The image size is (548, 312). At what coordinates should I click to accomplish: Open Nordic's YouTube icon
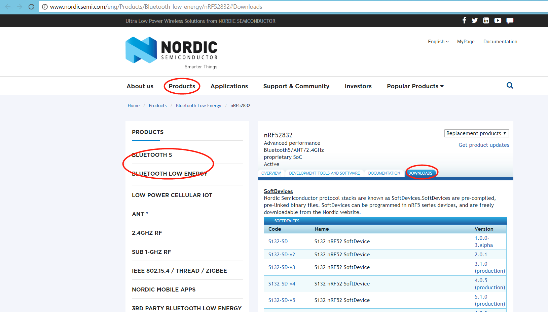click(498, 20)
